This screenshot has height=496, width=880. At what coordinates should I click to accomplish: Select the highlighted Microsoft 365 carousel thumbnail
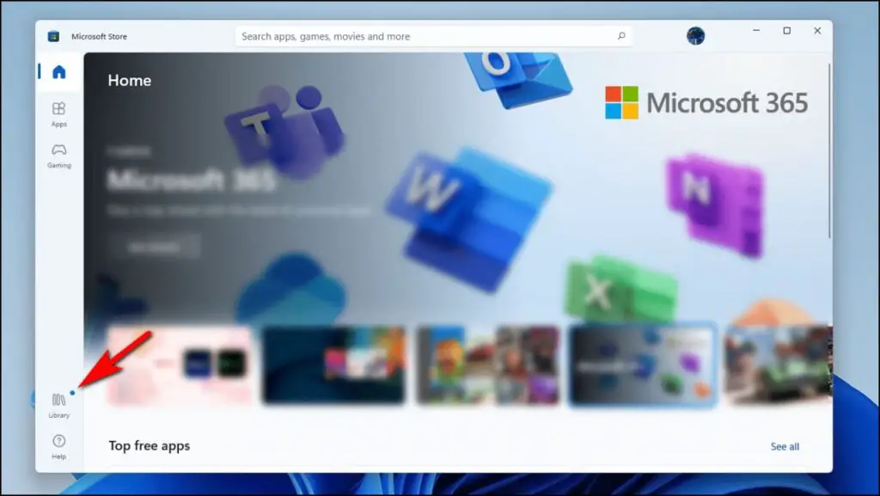pyautogui.click(x=643, y=364)
